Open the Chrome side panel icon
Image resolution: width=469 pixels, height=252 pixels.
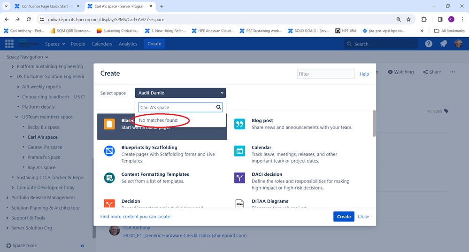[440, 19]
